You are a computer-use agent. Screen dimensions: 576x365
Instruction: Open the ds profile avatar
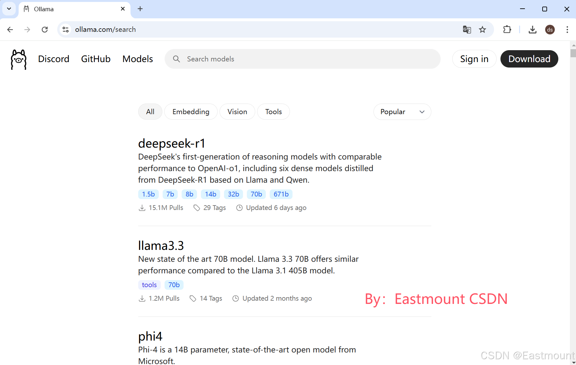coord(550,30)
